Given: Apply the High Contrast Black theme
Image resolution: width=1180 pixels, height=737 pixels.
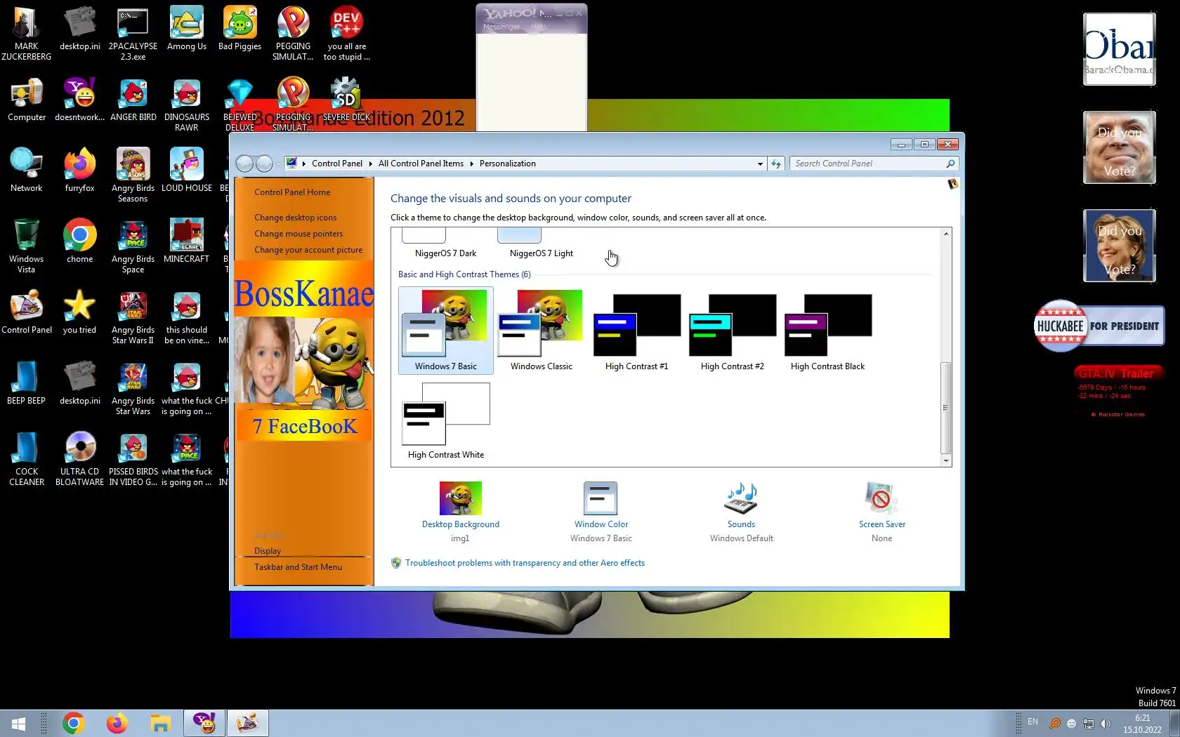Looking at the screenshot, I should 827,331.
